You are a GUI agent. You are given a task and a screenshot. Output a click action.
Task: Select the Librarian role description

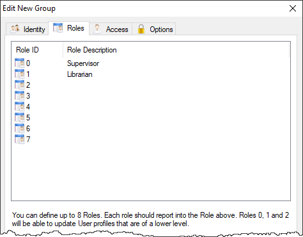tap(80, 74)
